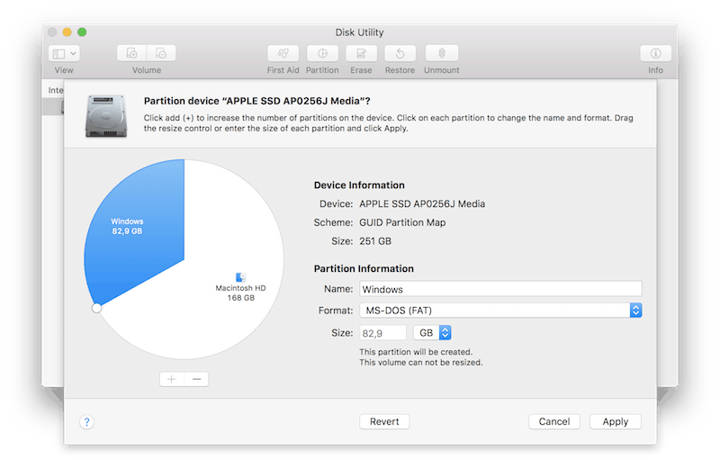Click the yellow minimize window button

coord(67,32)
